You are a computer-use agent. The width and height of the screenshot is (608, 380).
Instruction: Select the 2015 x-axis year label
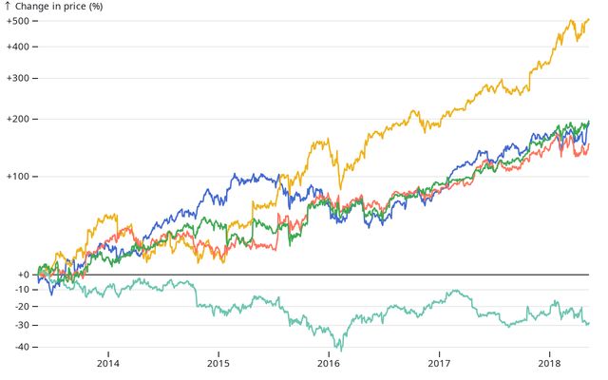coord(218,363)
